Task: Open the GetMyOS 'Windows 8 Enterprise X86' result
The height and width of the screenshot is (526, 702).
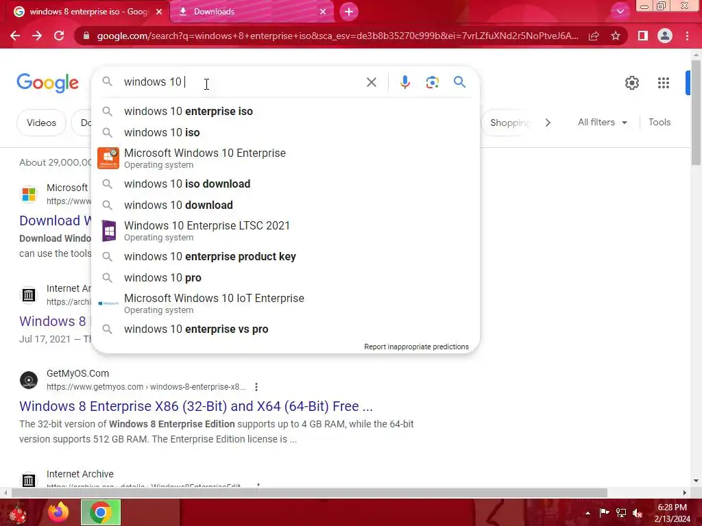Action: point(195,406)
